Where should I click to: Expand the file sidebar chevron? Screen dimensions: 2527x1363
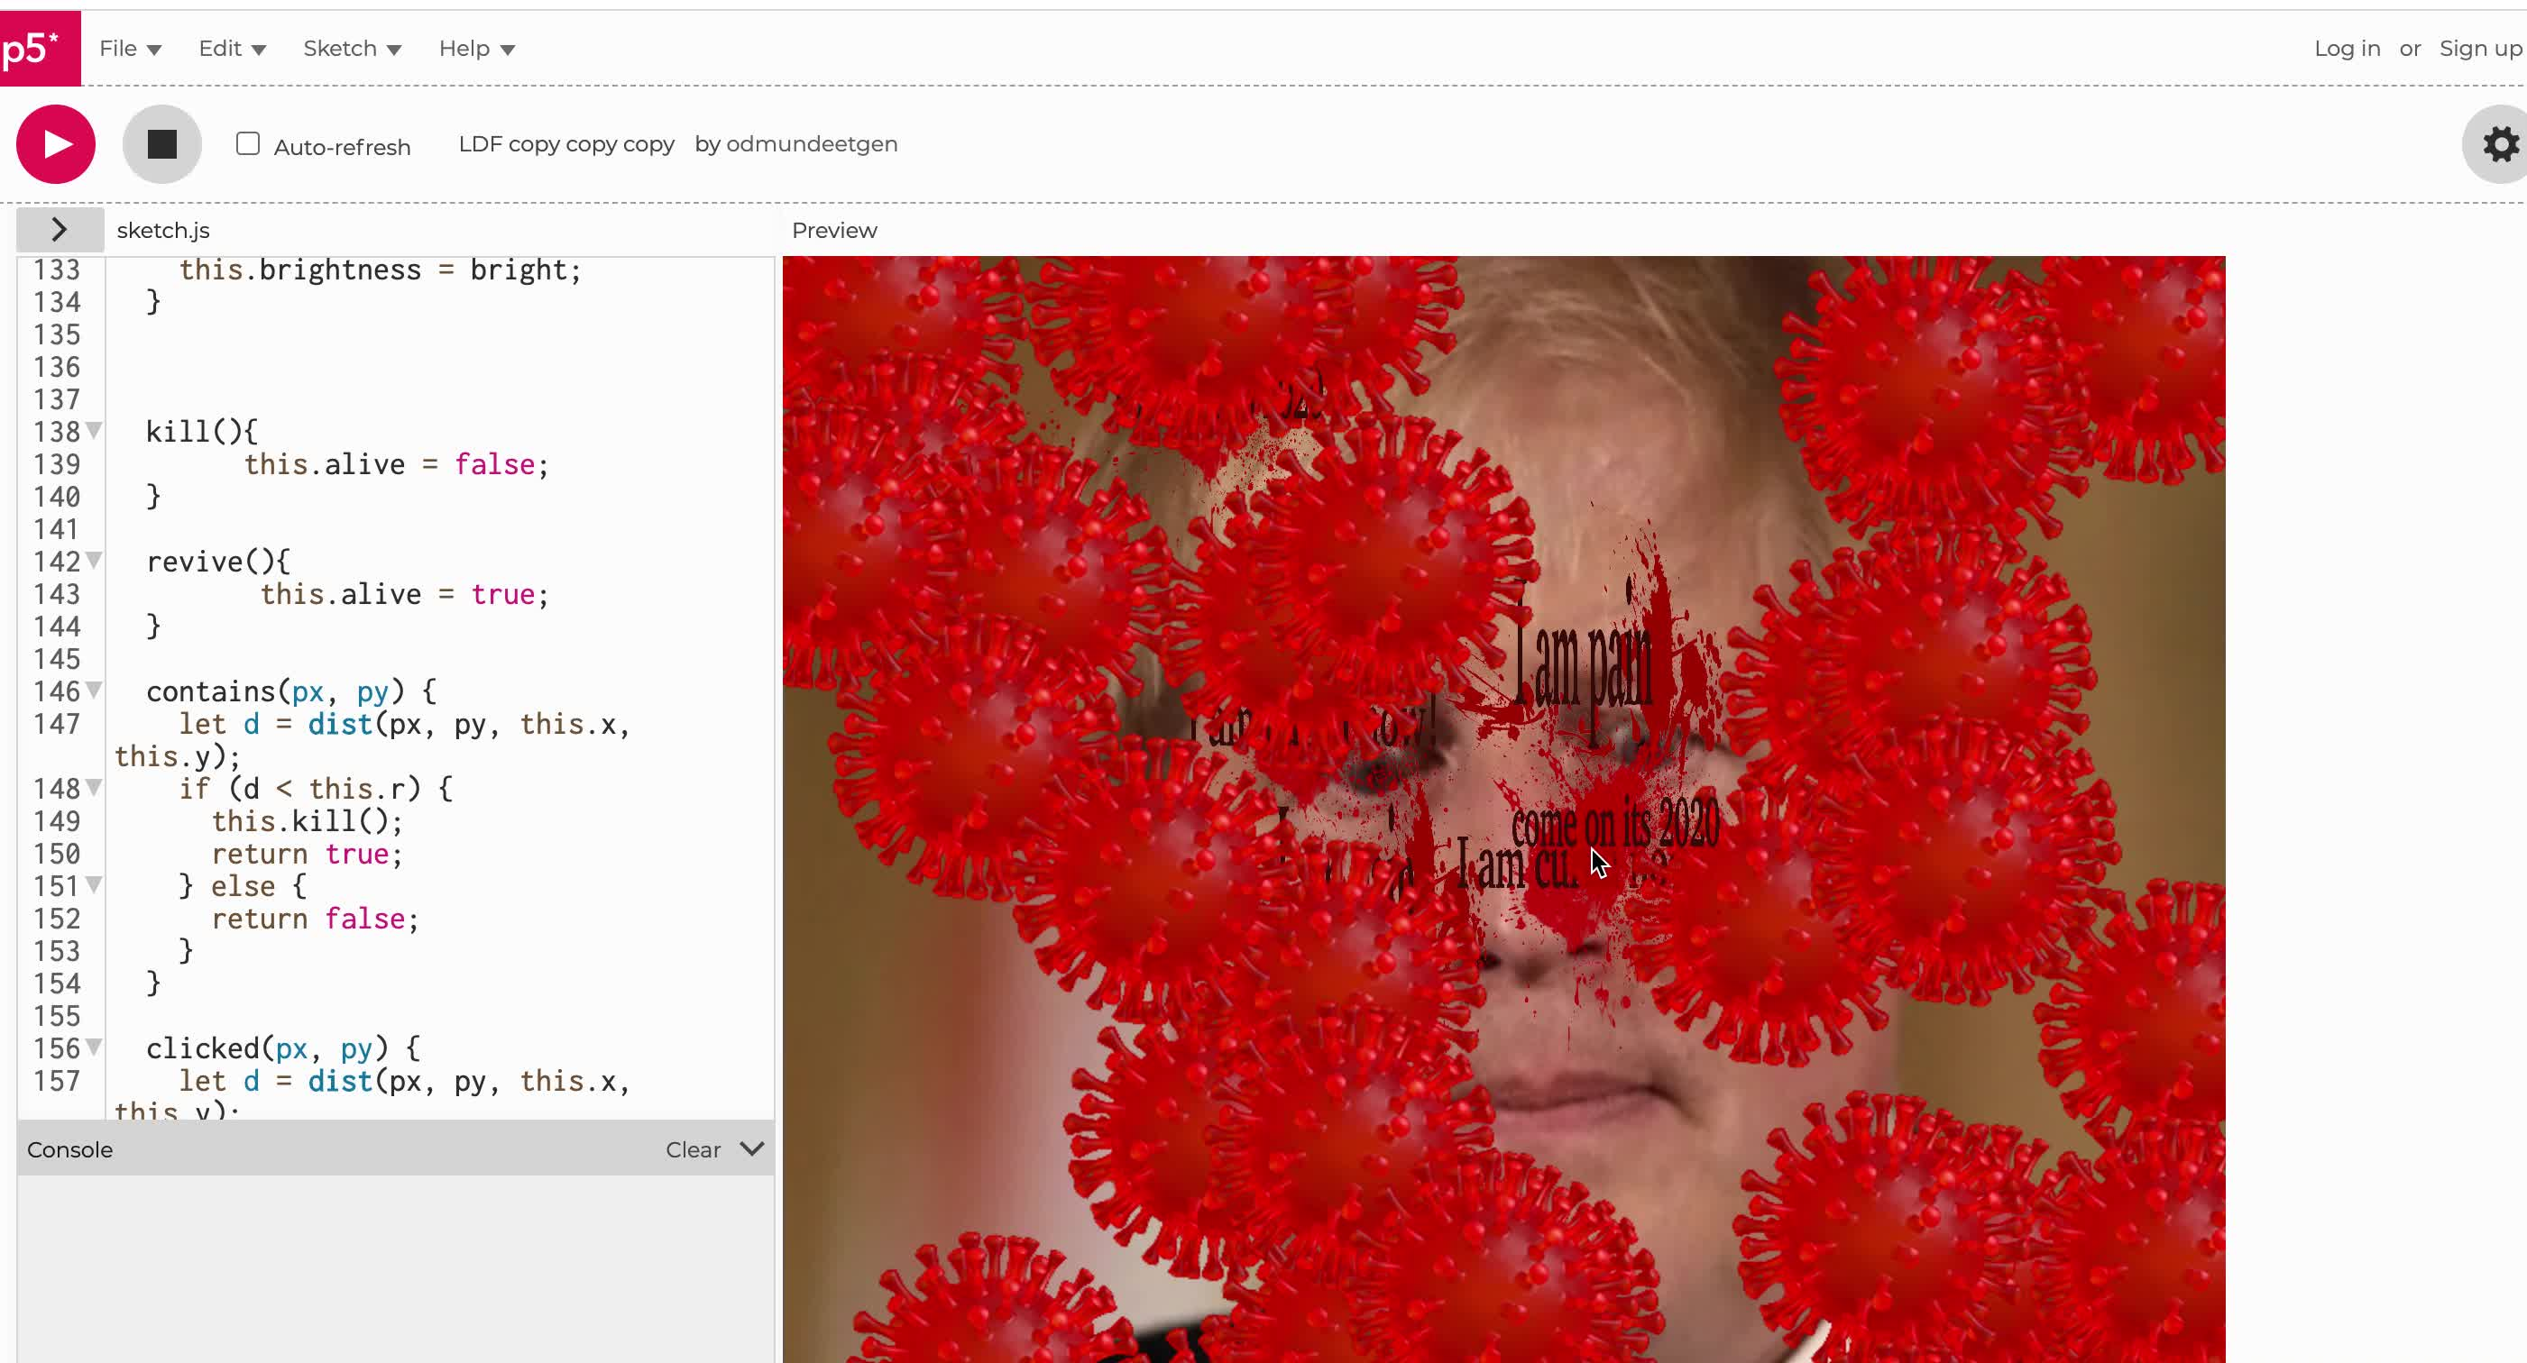pos(59,230)
